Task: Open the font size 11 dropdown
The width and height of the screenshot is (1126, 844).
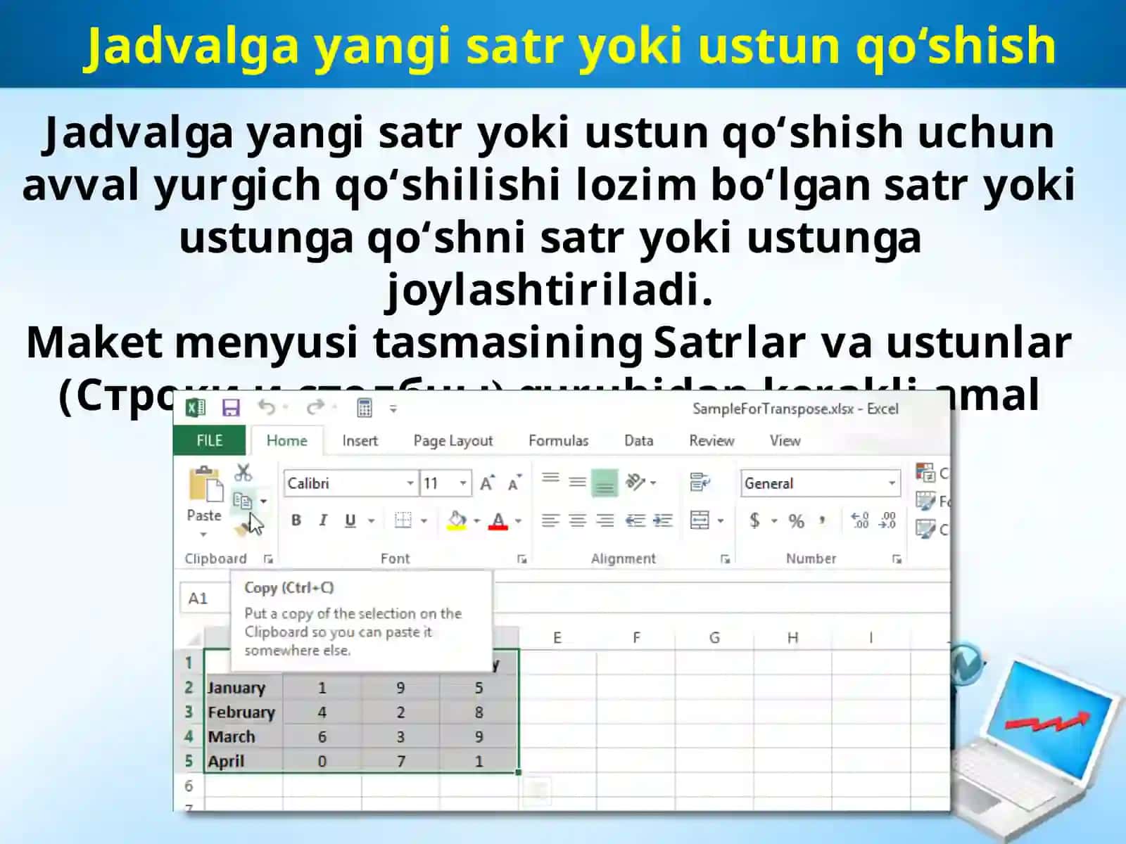Action: pyautogui.click(x=463, y=483)
